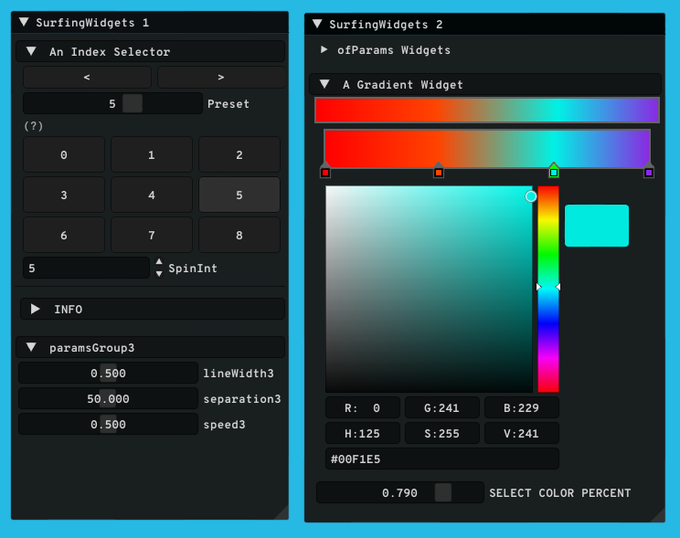Select index button 1
The height and width of the screenshot is (538, 680).
point(152,154)
